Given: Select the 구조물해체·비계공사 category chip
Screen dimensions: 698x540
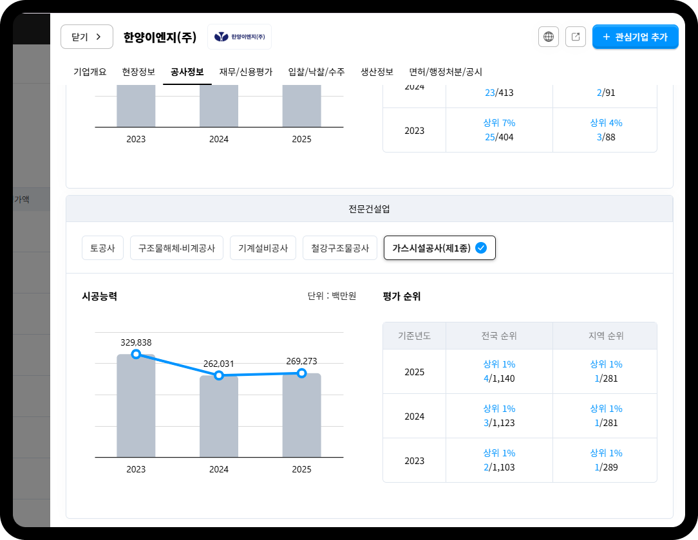Looking at the screenshot, I should pyautogui.click(x=176, y=248).
